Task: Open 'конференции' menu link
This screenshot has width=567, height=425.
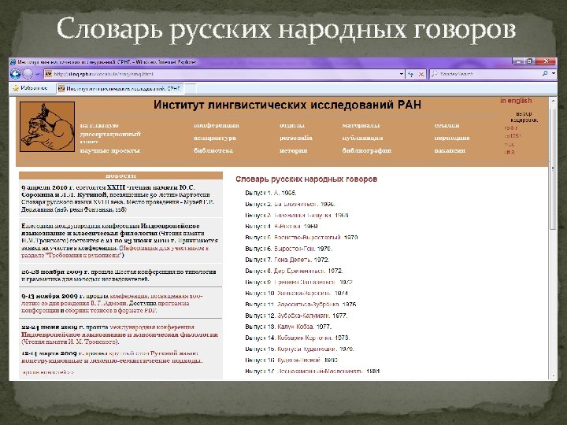Action: click(x=217, y=125)
